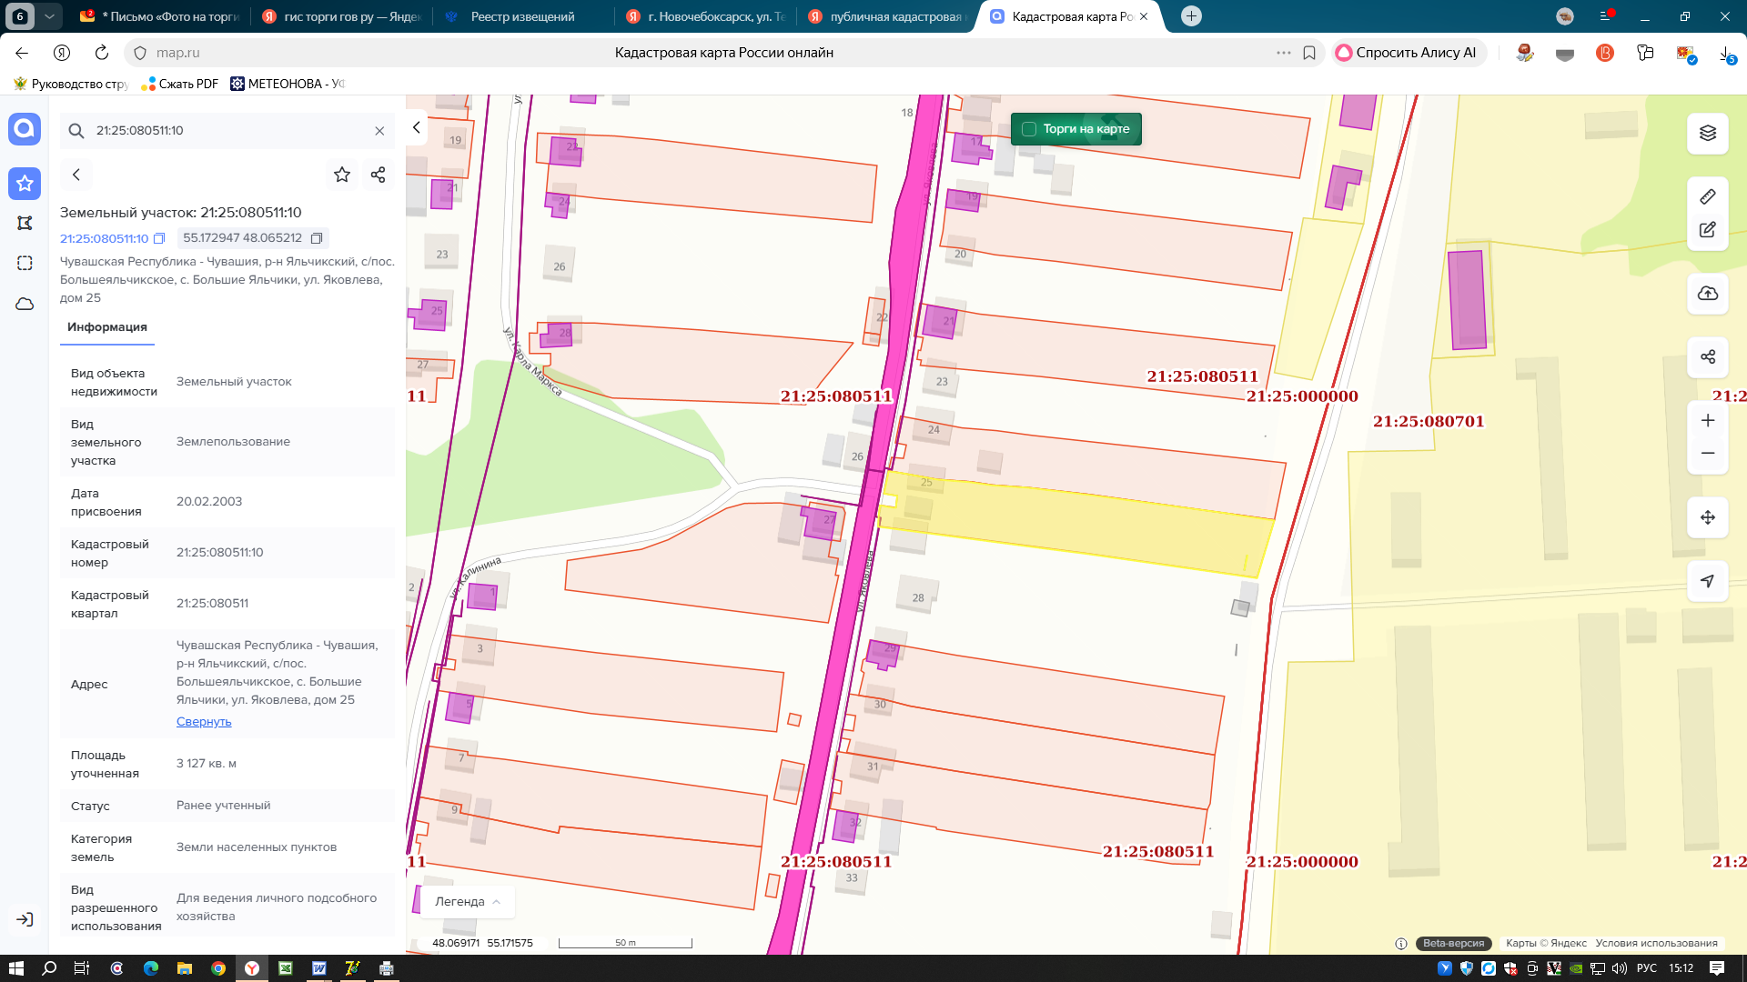The height and width of the screenshot is (982, 1747).
Task: Collapse the left info side panel
Action: pos(417,127)
